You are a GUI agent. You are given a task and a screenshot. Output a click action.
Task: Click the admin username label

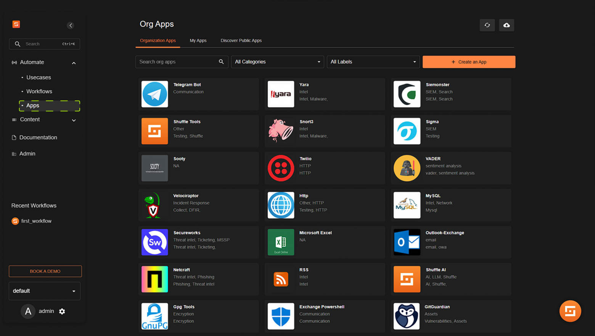46,311
